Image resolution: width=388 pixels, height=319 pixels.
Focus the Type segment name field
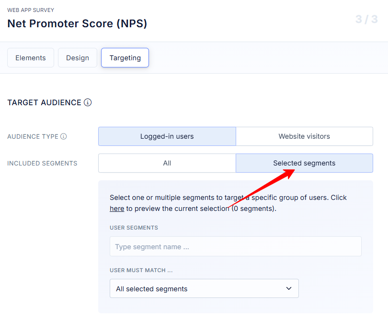(236, 246)
